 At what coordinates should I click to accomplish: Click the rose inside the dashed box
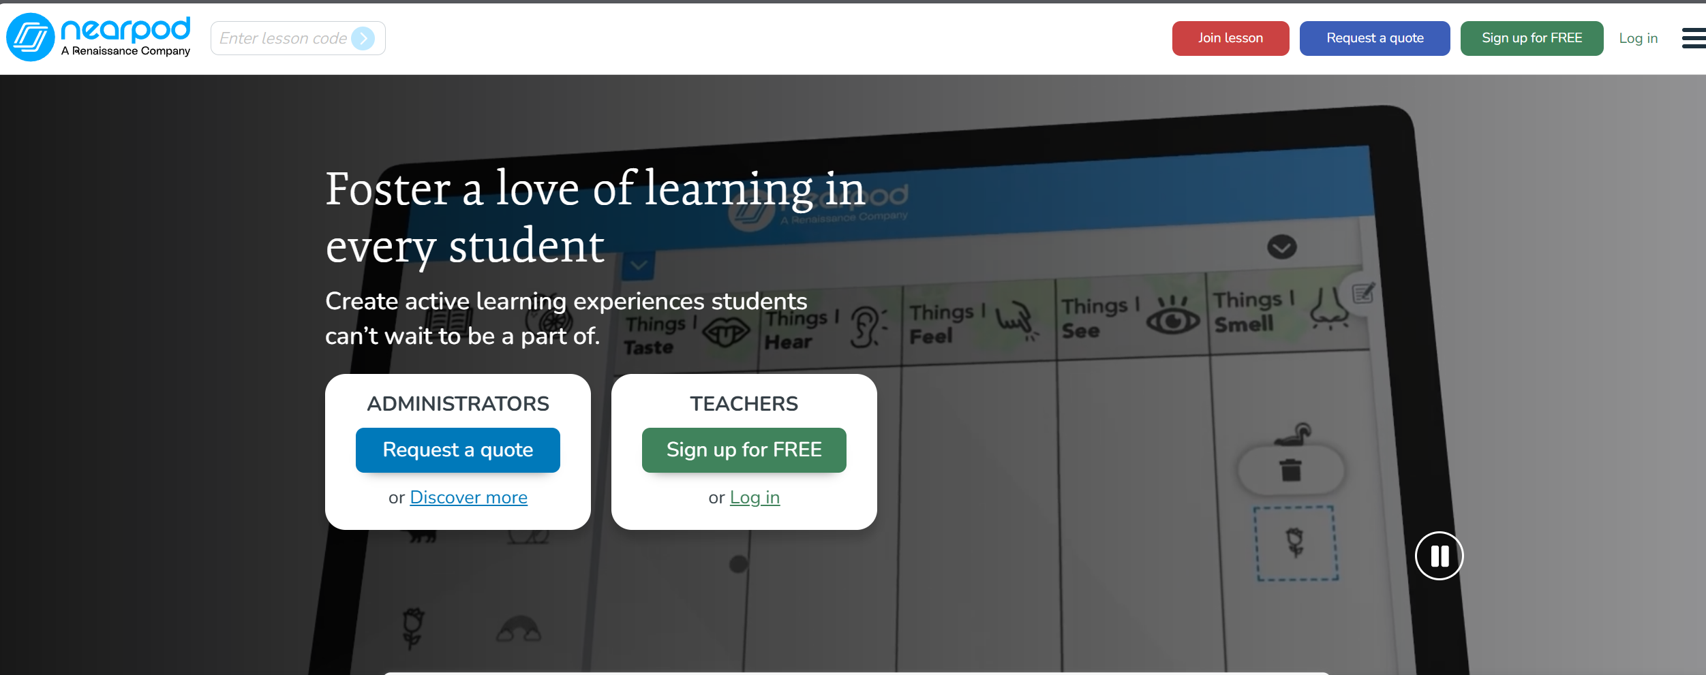coord(1295,543)
